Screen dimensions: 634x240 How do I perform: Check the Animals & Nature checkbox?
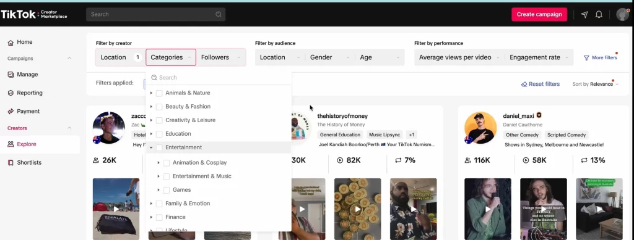coord(159,93)
